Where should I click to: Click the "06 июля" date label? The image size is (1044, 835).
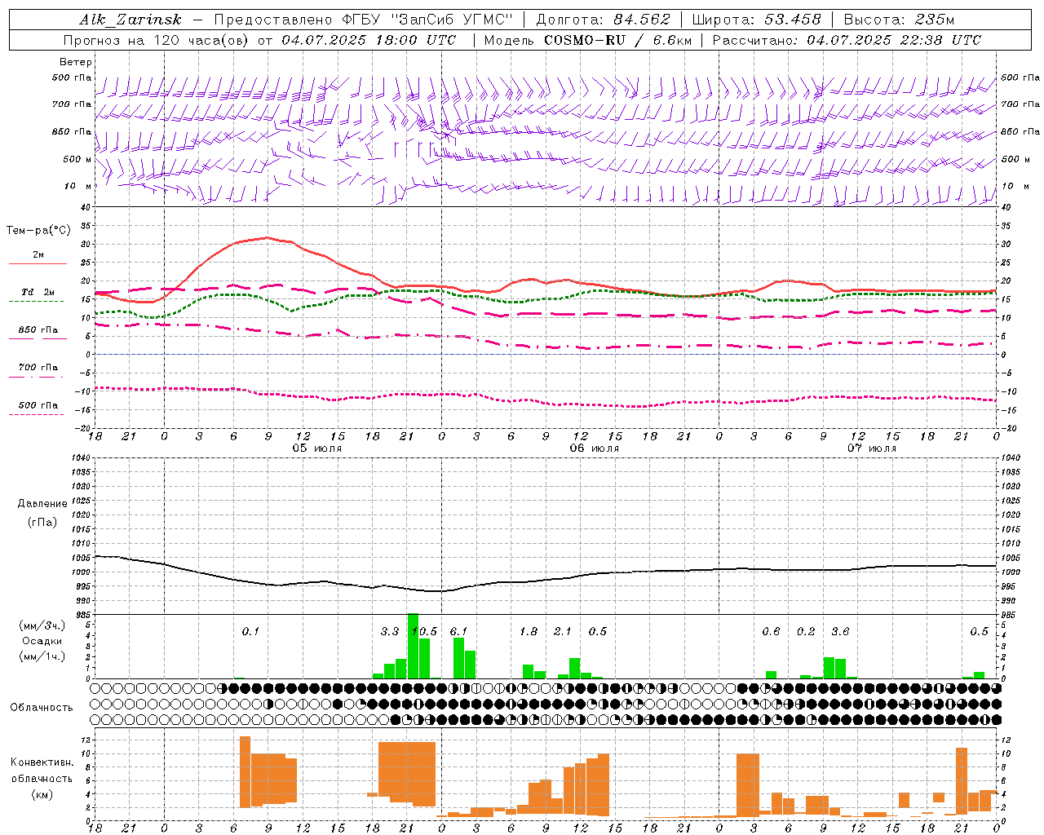[594, 448]
